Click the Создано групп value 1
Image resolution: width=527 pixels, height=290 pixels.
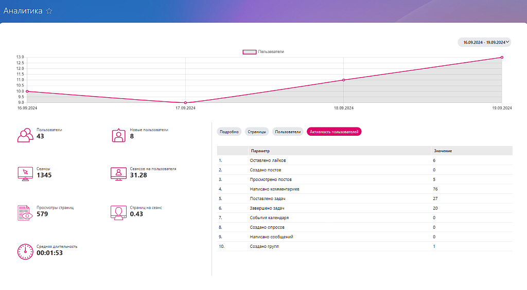[x=434, y=246]
